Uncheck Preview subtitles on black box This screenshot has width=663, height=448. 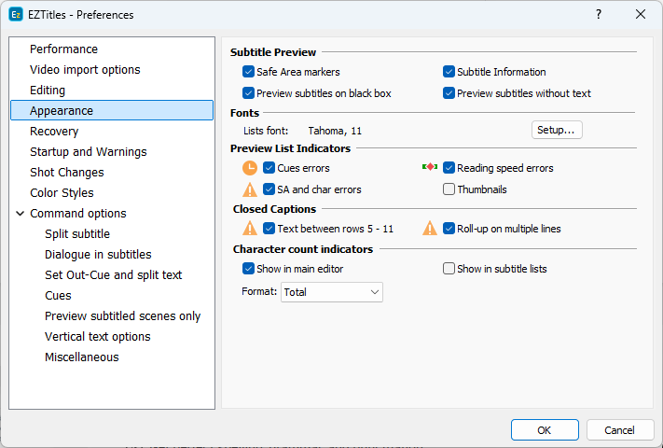coord(249,93)
